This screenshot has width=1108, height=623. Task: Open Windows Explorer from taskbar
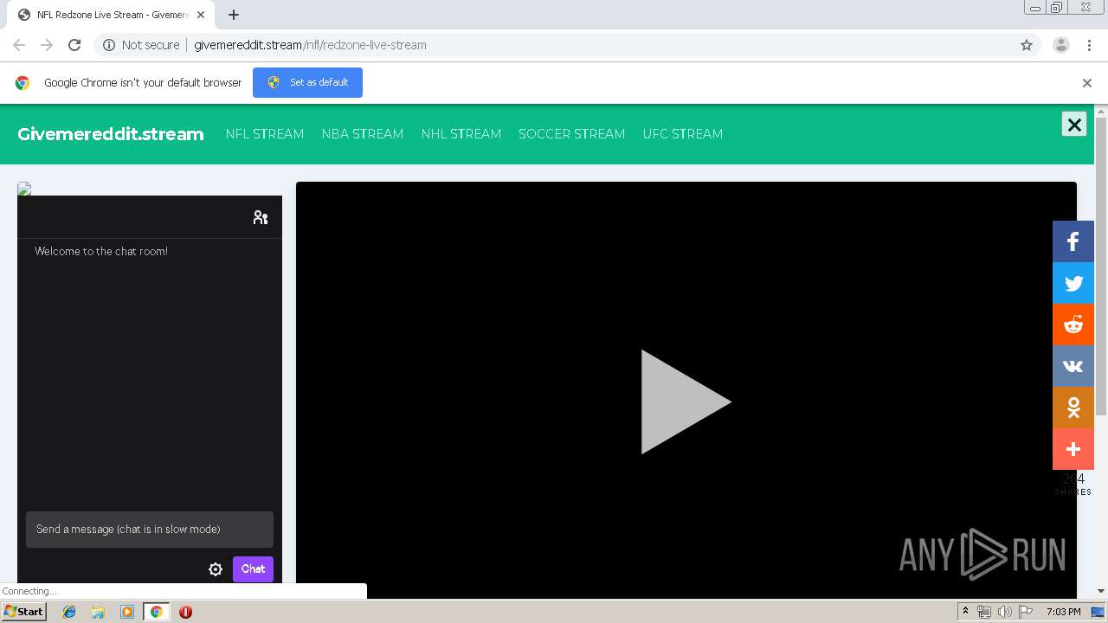[x=98, y=612]
